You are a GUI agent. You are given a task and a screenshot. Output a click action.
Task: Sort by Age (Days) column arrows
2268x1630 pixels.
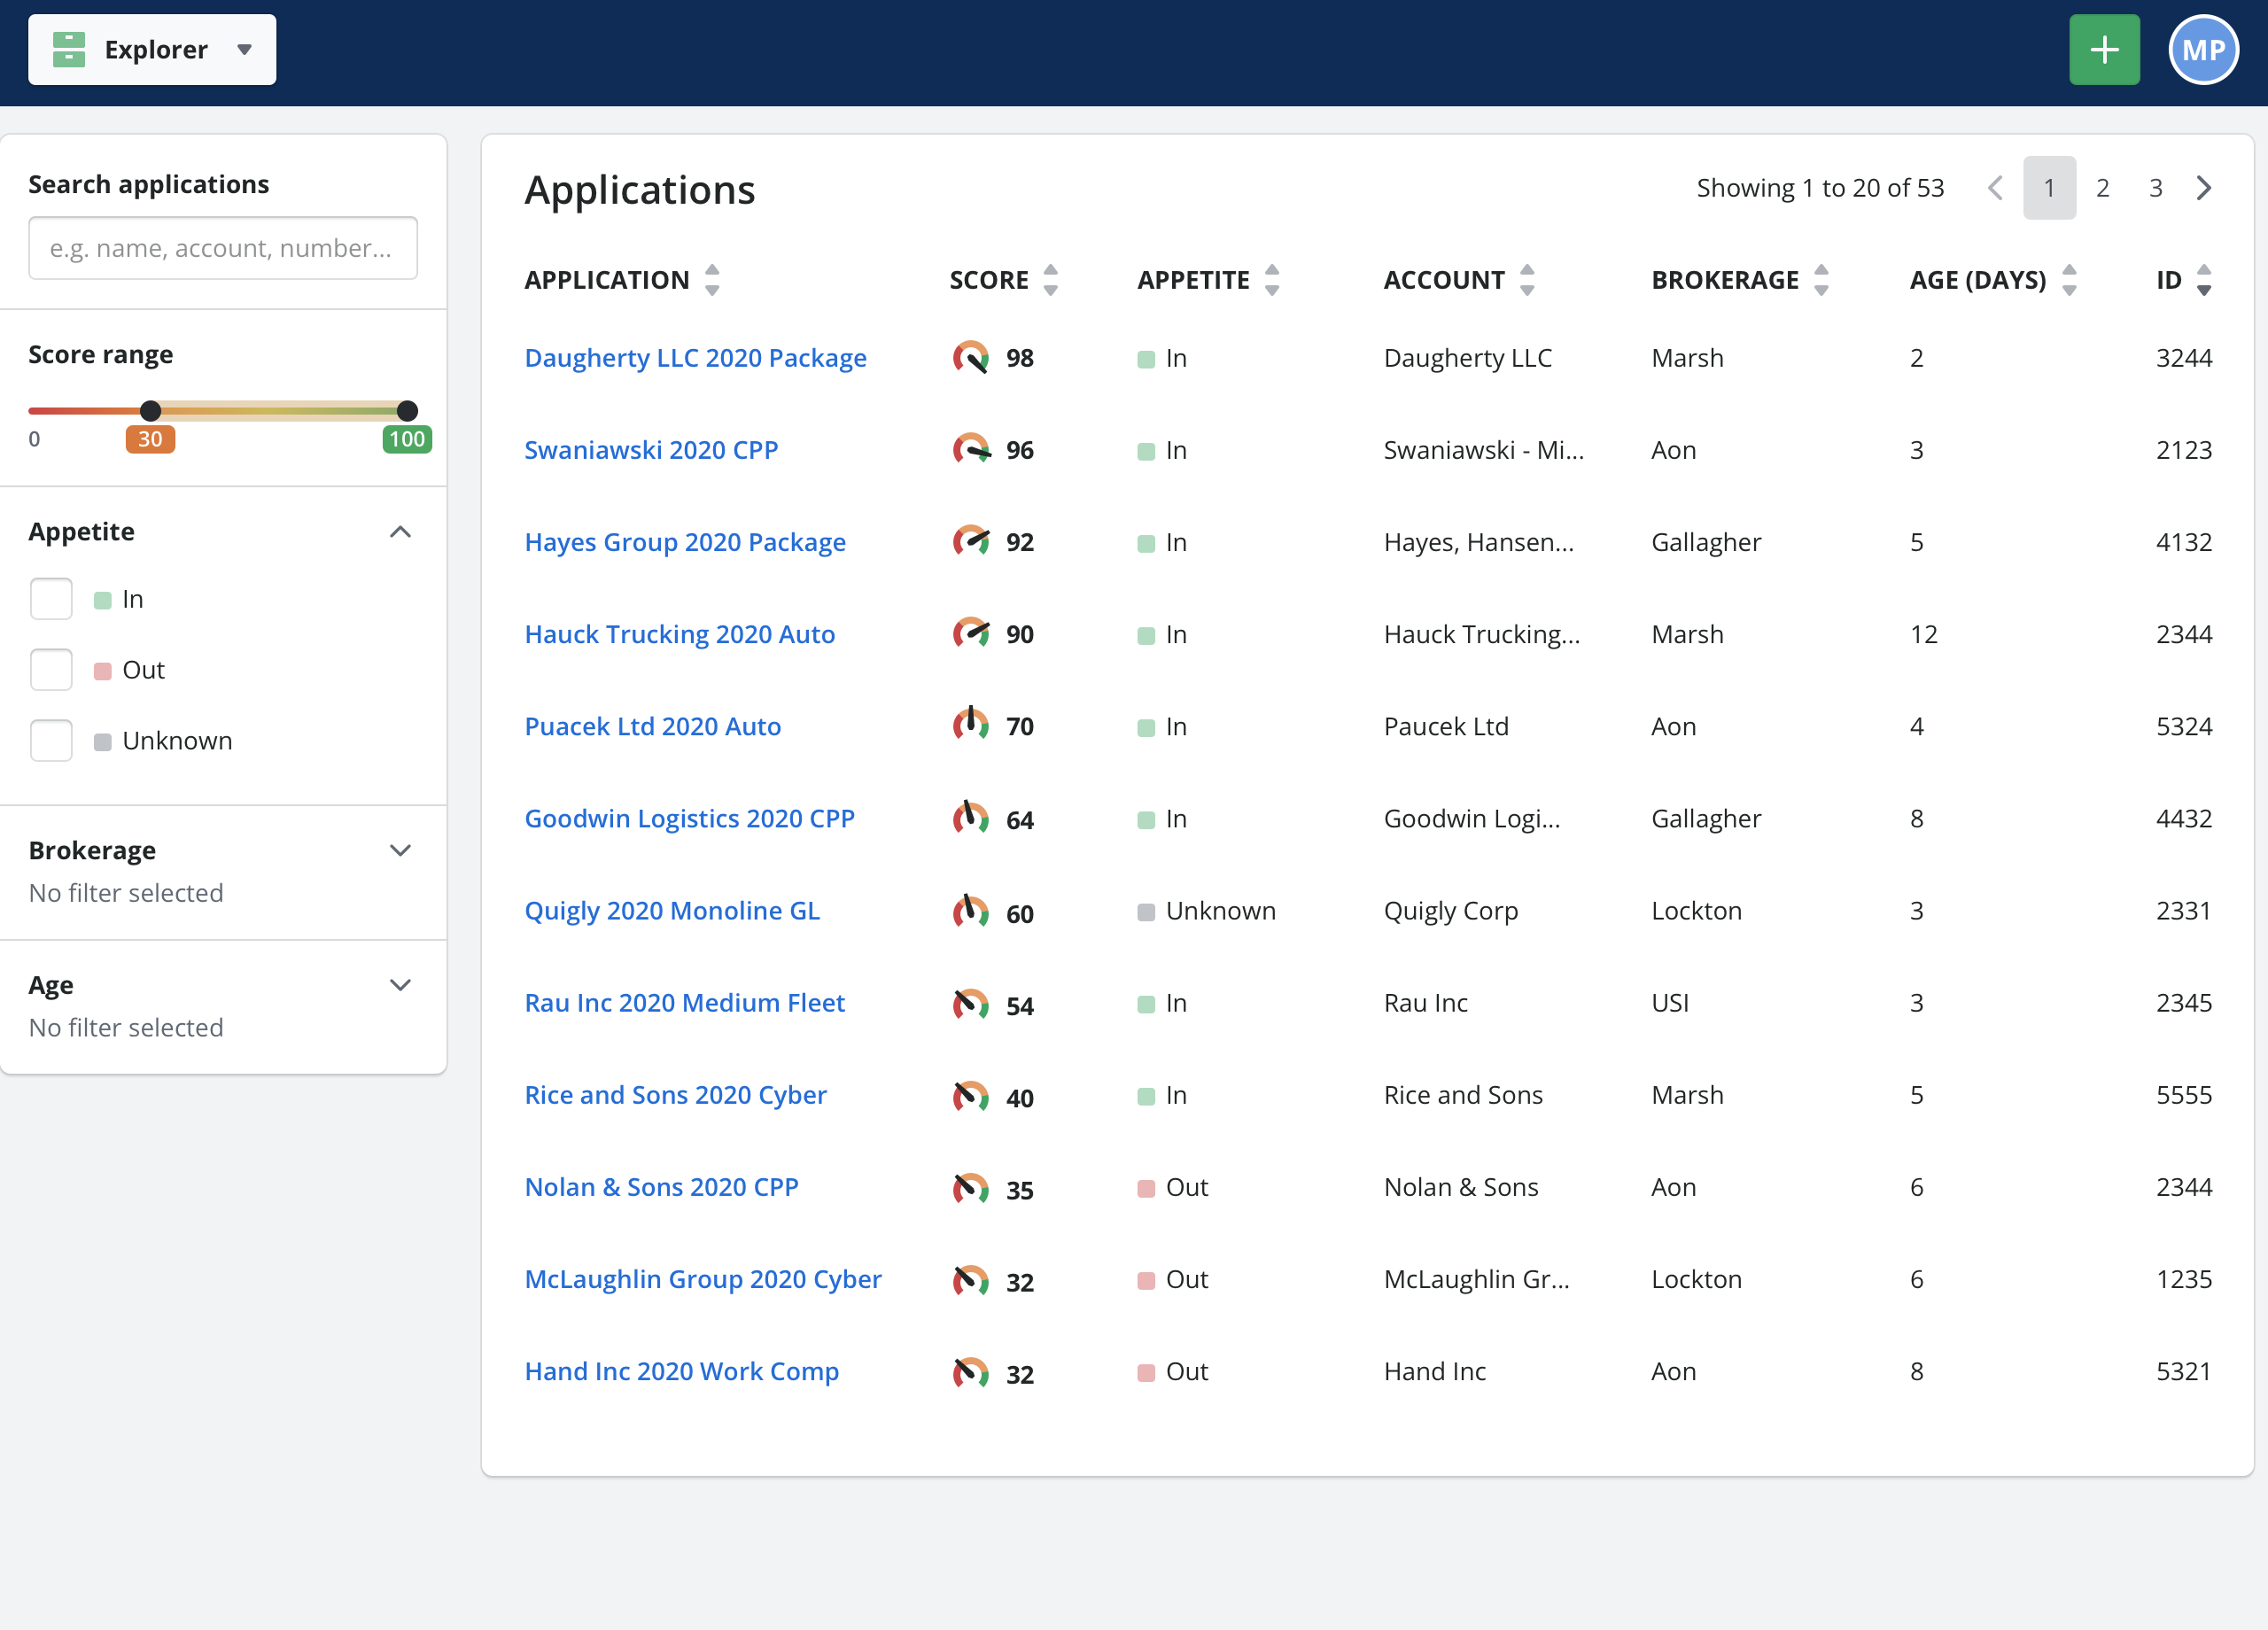[2069, 280]
